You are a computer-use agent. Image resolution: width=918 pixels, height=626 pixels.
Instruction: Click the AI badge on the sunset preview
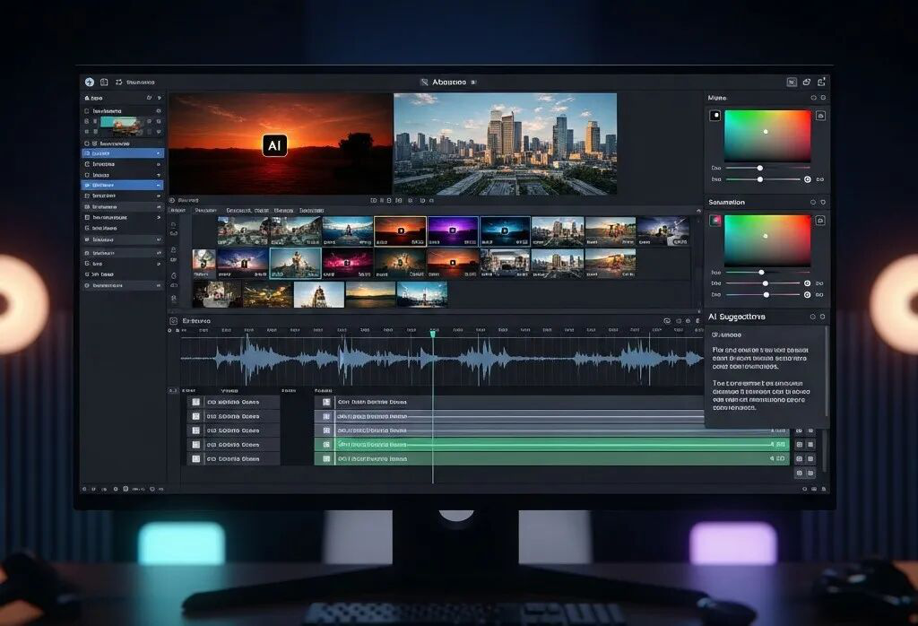[x=275, y=145]
